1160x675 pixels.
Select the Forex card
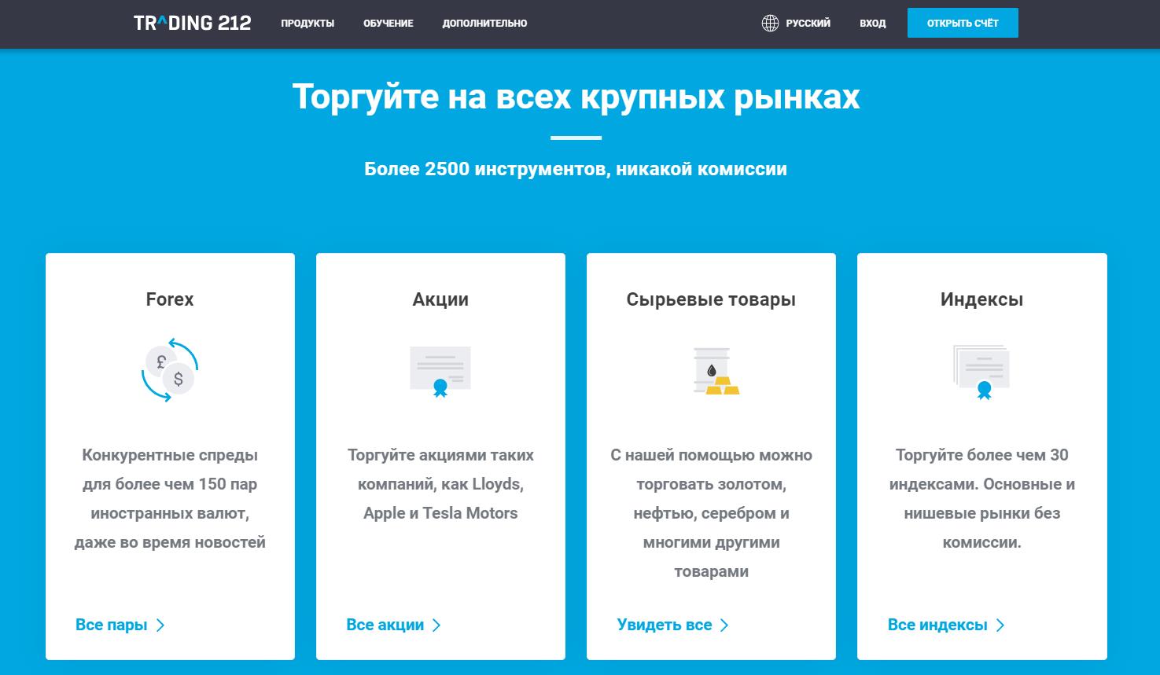click(x=170, y=456)
